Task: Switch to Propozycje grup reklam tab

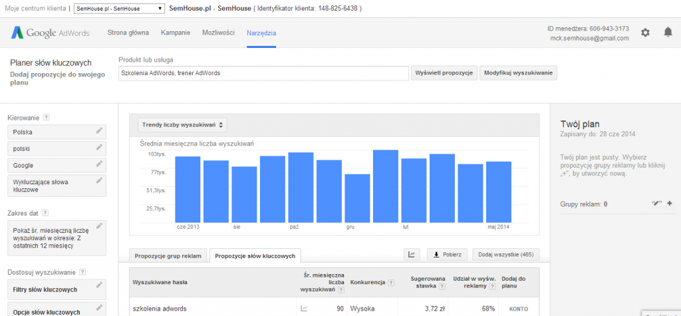Action: (168, 255)
